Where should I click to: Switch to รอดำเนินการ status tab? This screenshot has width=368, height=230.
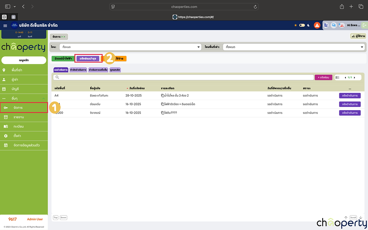click(x=61, y=70)
